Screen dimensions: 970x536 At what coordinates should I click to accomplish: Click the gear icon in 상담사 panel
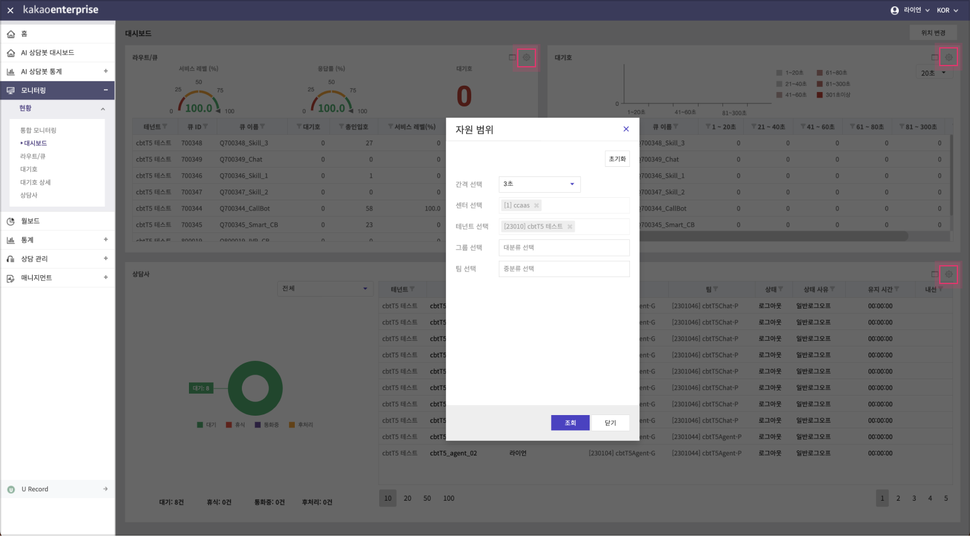pos(949,274)
